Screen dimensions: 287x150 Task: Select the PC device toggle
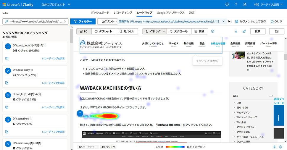pos(84,31)
